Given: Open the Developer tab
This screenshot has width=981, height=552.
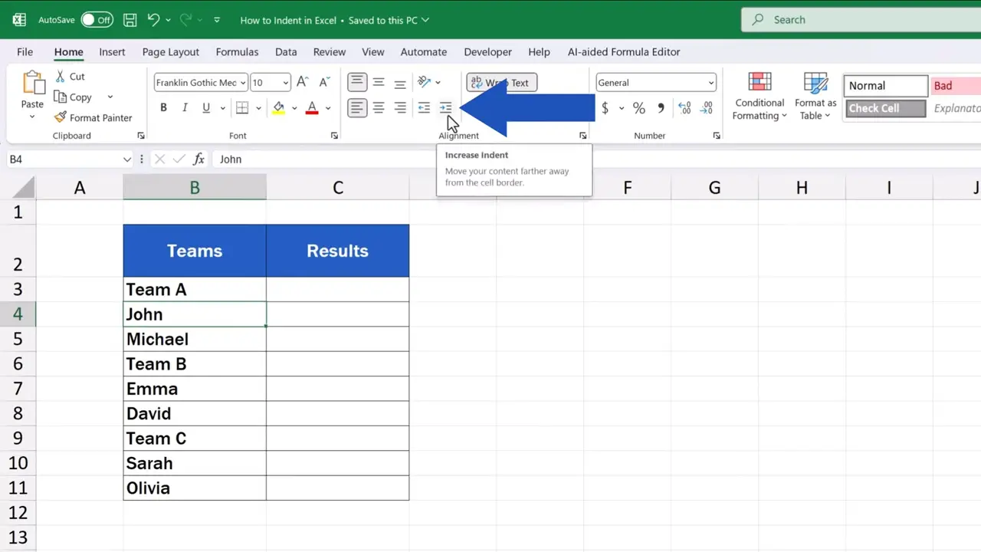Looking at the screenshot, I should [x=487, y=51].
